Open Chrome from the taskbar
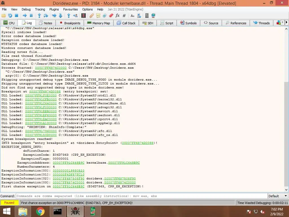 pos(40,211)
